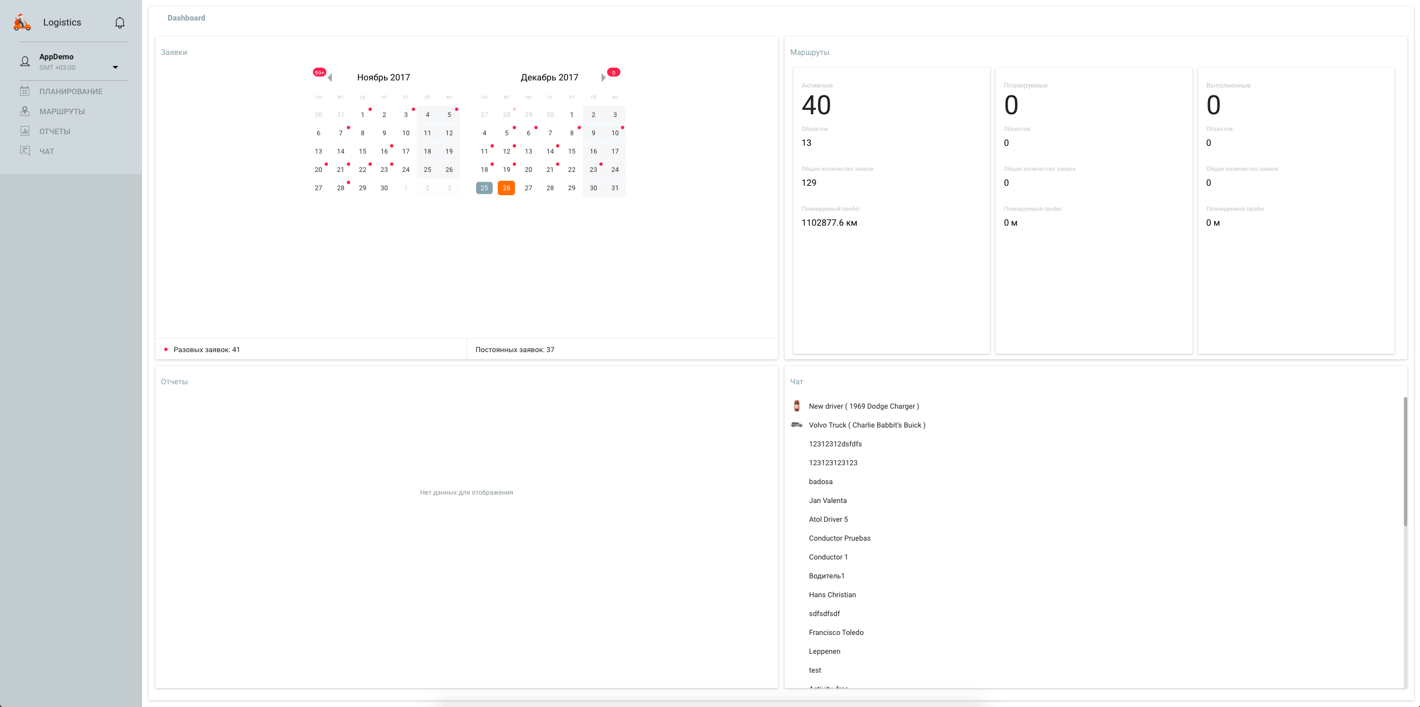Click the chat list vertical scrollbar

click(x=1405, y=461)
